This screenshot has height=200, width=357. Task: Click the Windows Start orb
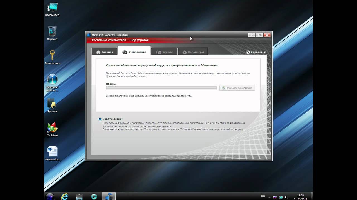(50, 196)
